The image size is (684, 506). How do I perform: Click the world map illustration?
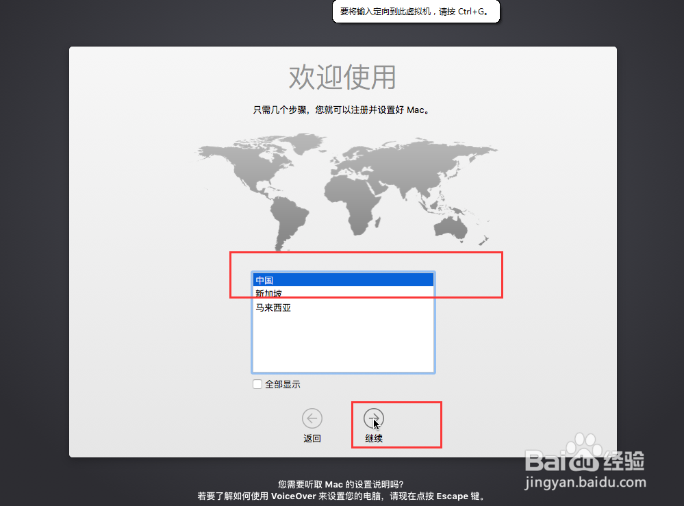(342, 192)
